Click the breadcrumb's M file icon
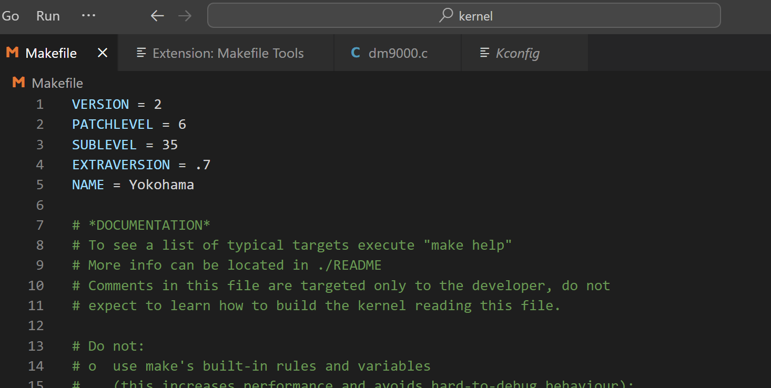Image resolution: width=771 pixels, height=388 pixels. [19, 83]
